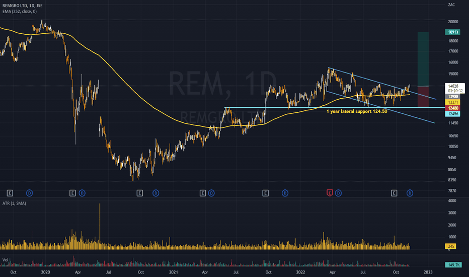469x277 pixels.
Task: Click the 149.7K volume value label
Action: point(453,265)
